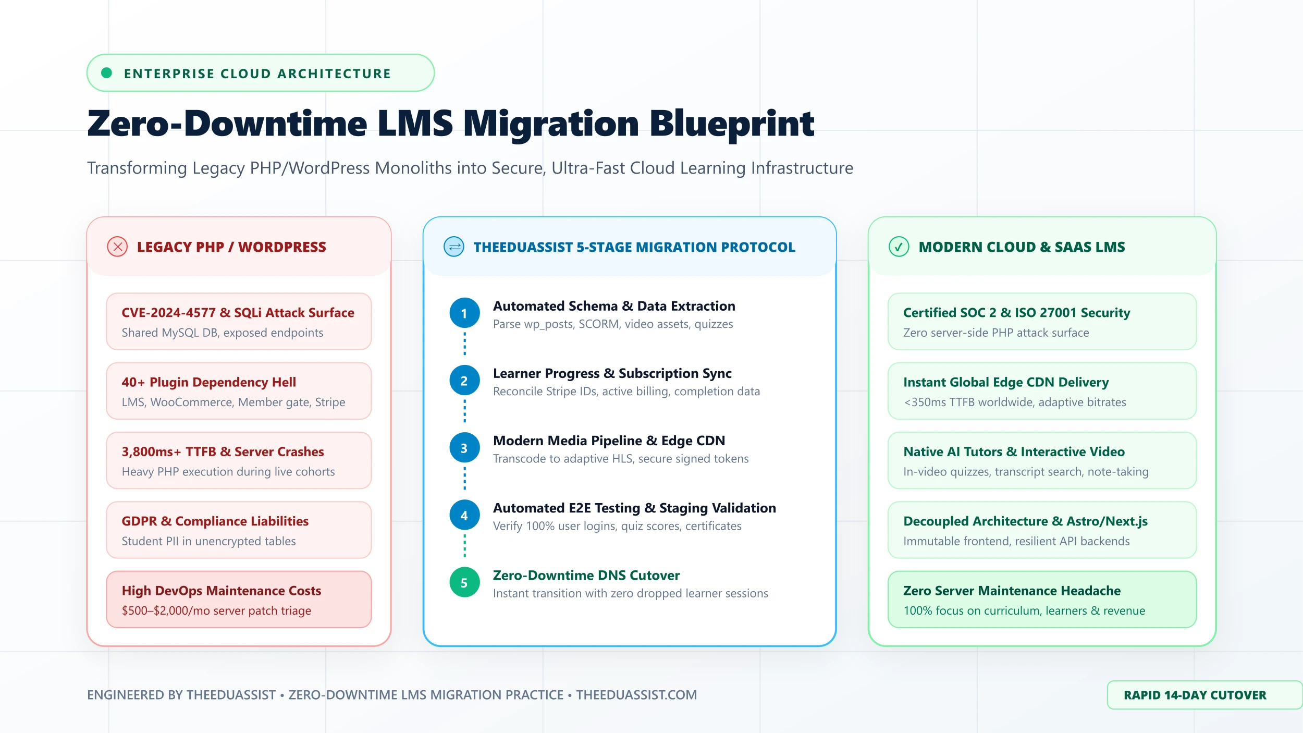Select step 2 circle for Learner Progress Sync
Viewport: 1303px width, 733px height.
[x=464, y=381]
